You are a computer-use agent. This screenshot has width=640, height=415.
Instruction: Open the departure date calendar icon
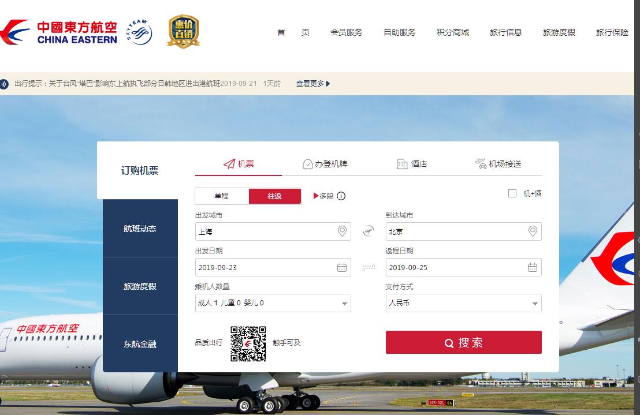point(342,267)
